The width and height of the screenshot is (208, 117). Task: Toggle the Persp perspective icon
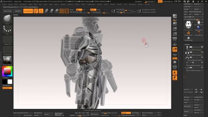[x=175, y=39]
